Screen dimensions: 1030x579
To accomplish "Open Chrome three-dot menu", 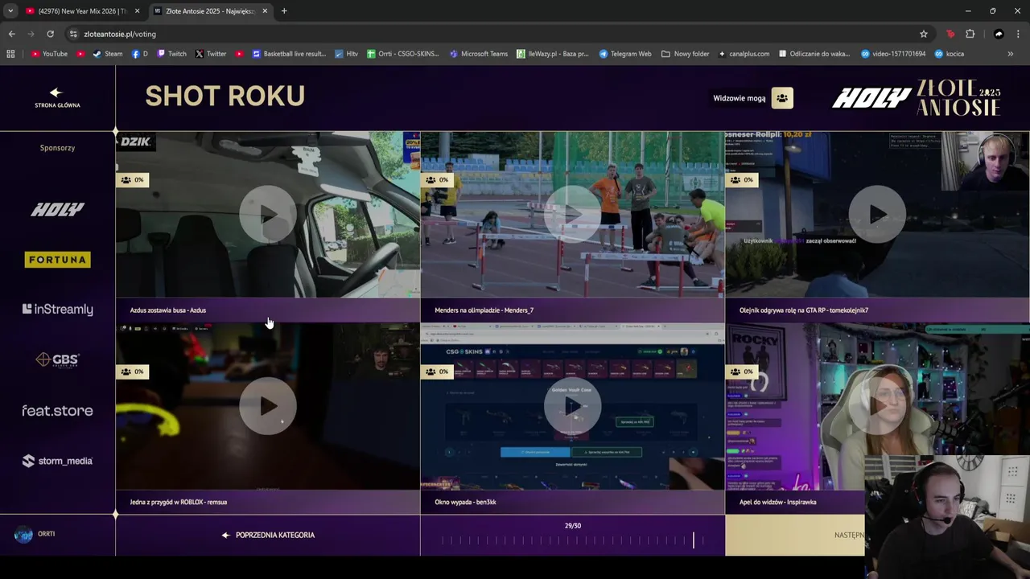I will (1019, 34).
